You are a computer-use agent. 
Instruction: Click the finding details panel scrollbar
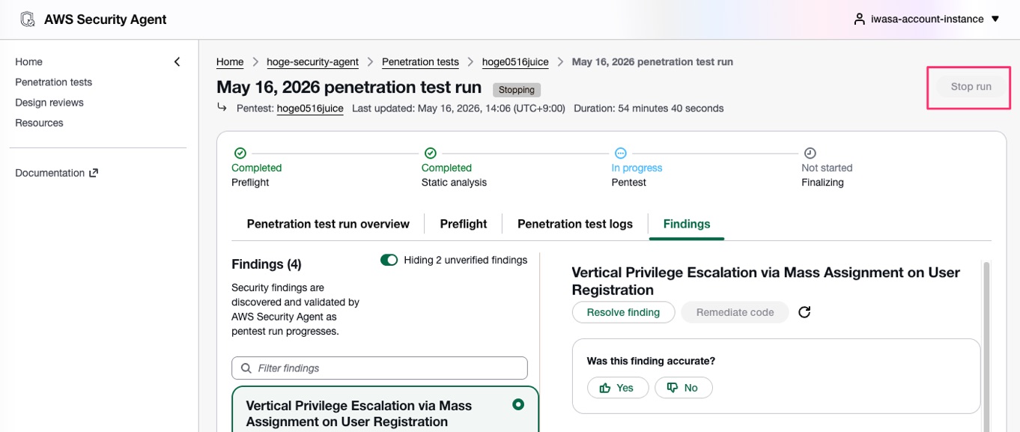coord(986,347)
